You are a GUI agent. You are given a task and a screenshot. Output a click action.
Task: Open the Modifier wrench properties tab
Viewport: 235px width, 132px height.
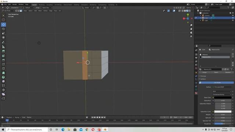(196, 76)
